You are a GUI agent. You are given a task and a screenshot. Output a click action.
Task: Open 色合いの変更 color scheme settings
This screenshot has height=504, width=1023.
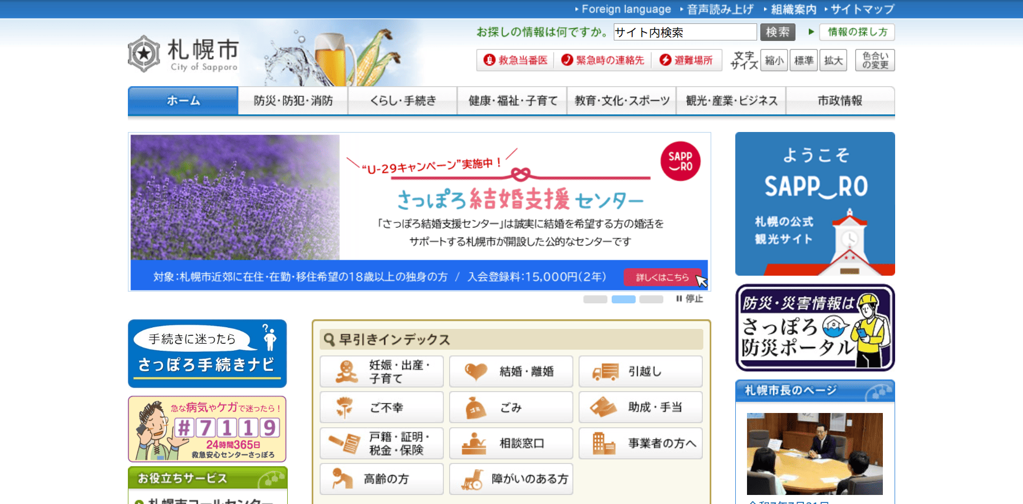(x=875, y=61)
